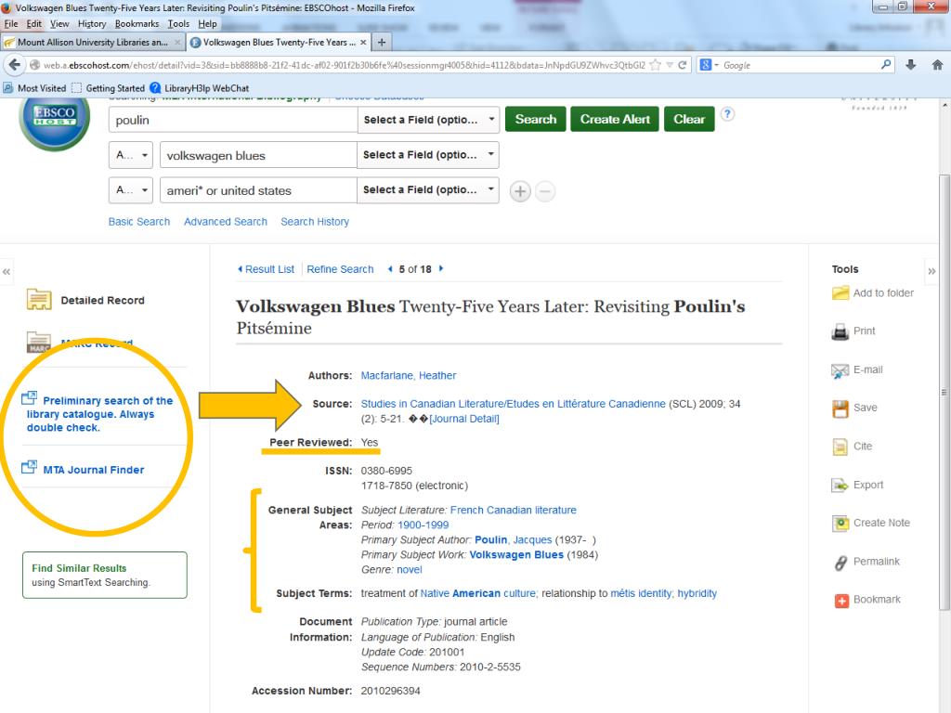Image resolution: width=951 pixels, height=713 pixels.
Task: Open Basic Search link
Action: pyautogui.click(x=139, y=222)
